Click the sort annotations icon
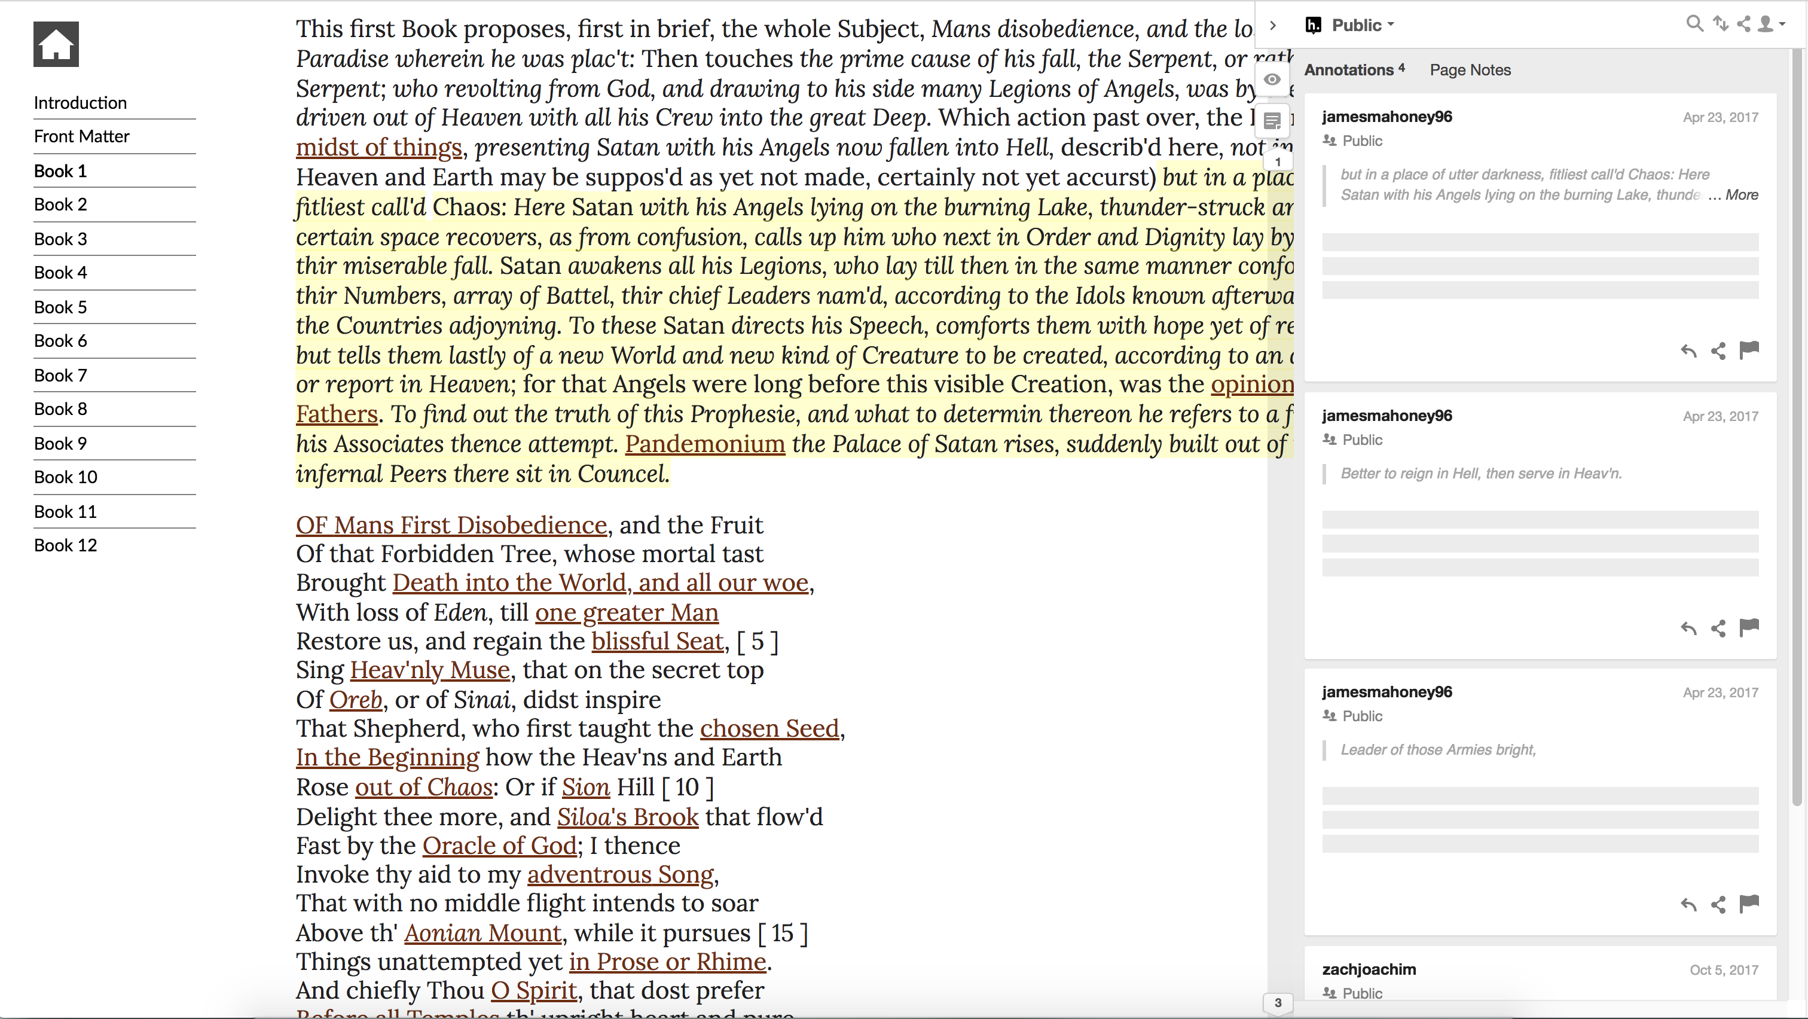Image resolution: width=1808 pixels, height=1019 pixels. click(x=1720, y=23)
